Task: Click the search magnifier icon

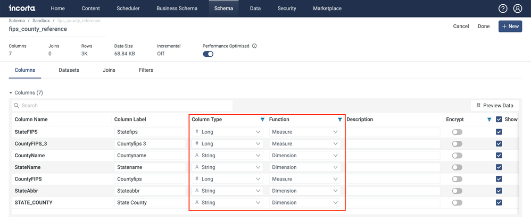Action: pyautogui.click(x=17, y=106)
